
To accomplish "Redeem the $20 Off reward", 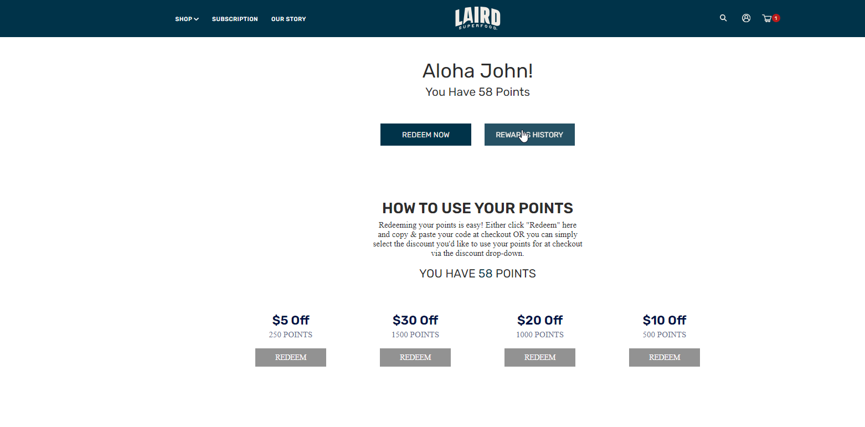I will 540,357.
